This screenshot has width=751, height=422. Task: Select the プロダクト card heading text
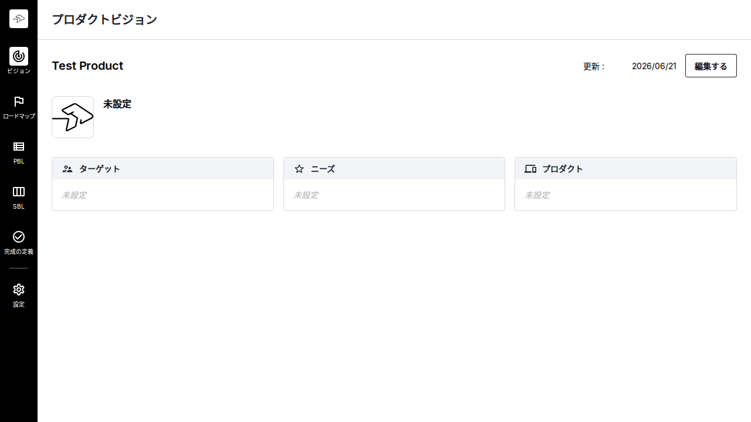point(563,169)
